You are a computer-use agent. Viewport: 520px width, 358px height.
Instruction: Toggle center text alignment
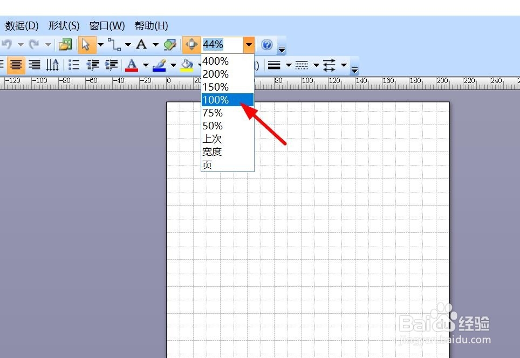(x=16, y=65)
